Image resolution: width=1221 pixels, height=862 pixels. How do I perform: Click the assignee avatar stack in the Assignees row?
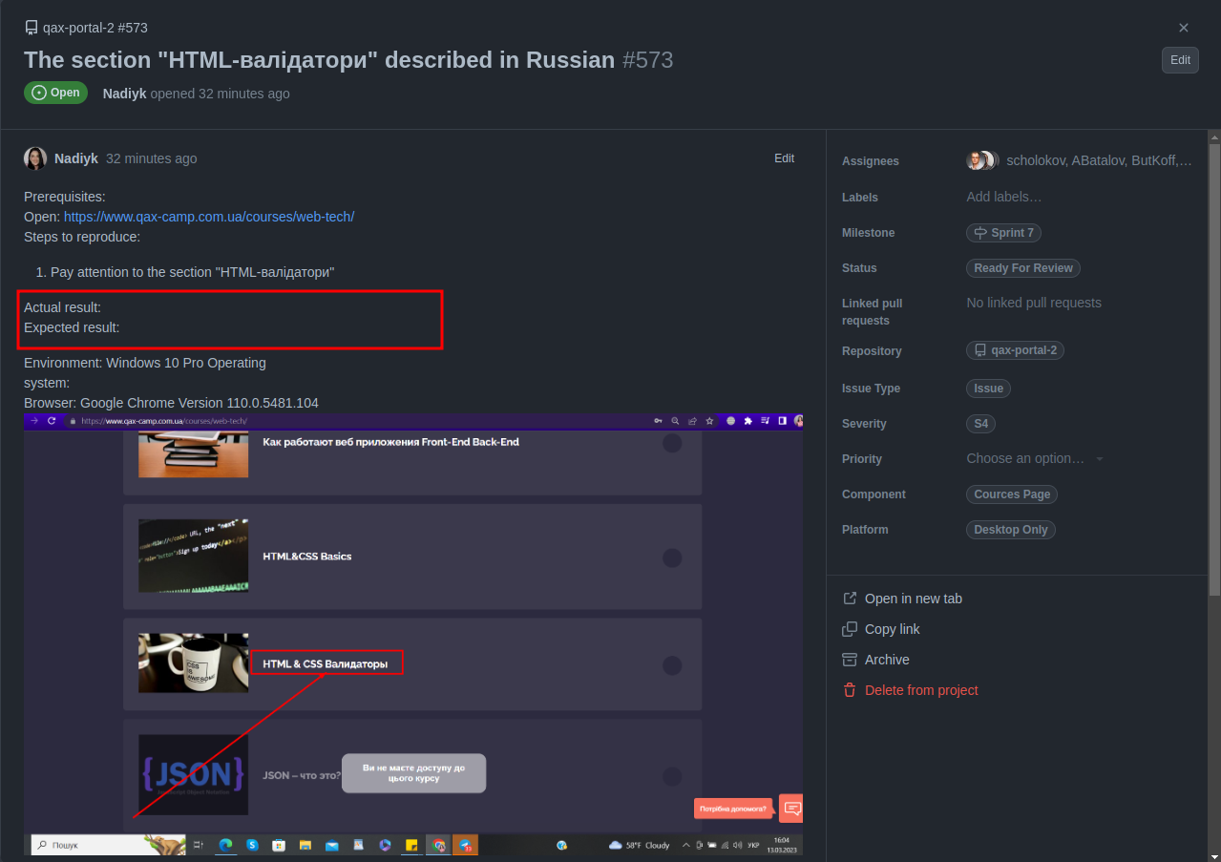click(980, 160)
